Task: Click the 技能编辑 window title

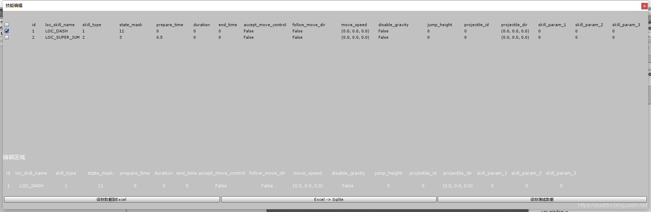Action: point(14,6)
